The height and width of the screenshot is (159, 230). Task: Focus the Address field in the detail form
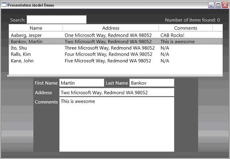coord(117,92)
